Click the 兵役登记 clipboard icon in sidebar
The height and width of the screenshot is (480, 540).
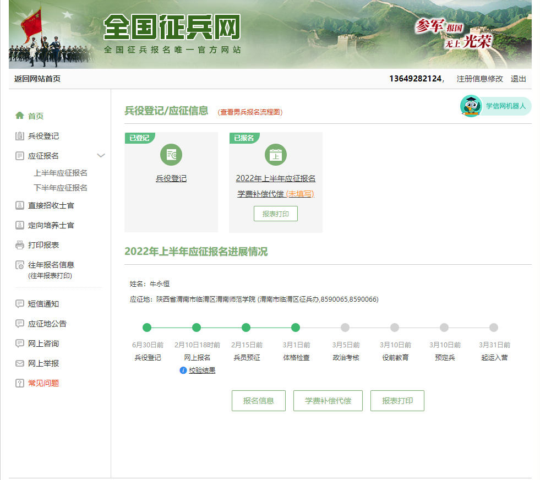[20, 136]
